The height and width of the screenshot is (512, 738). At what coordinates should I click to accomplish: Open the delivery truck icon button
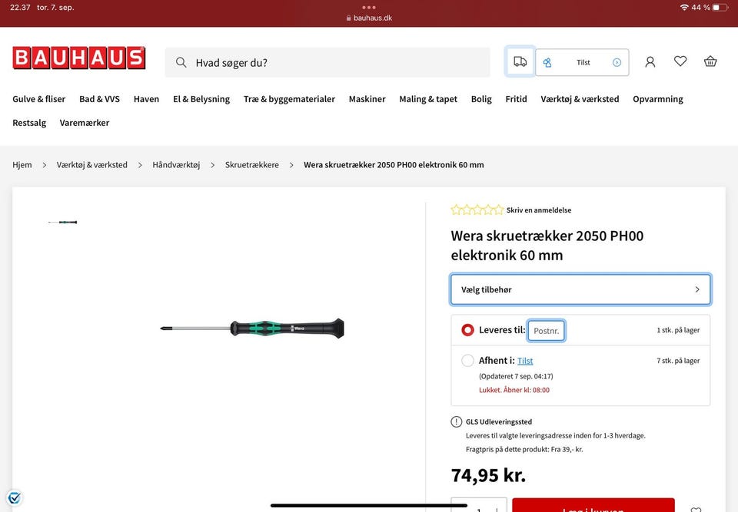tap(520, 61)
